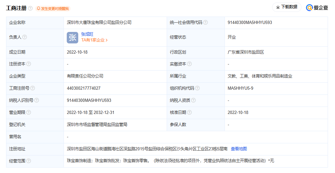This screenshot has height=173, width=335.
Task: Click help icon next to 组织机构代码
Action: point(197,88)
